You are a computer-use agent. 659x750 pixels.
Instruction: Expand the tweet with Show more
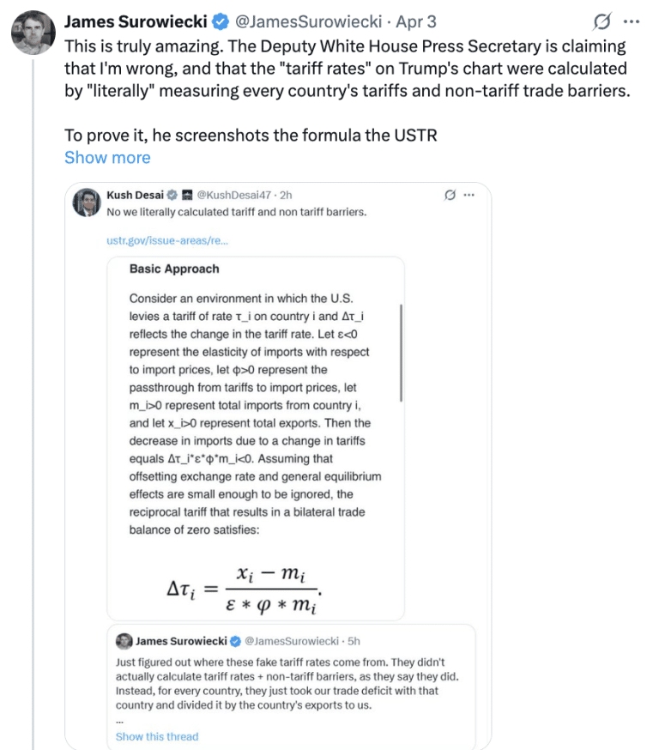pos(107,158)
